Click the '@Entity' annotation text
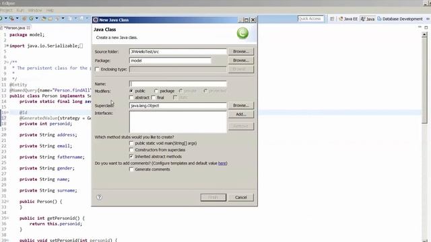The width and height of the screenshot is (431, 242). pyautogui.click(x=18, y=85)
